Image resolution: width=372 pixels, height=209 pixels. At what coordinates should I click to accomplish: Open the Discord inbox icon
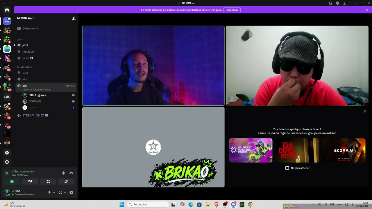point(331,3)
